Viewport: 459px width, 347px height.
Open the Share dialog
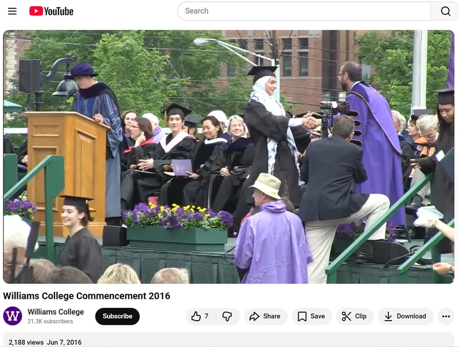coord(265,316)
